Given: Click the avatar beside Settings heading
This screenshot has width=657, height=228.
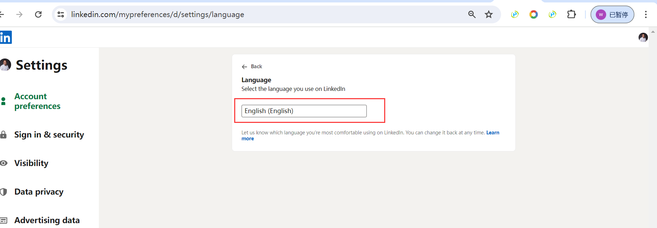Looking at the screenshot, I should click(x=5, y=65).
